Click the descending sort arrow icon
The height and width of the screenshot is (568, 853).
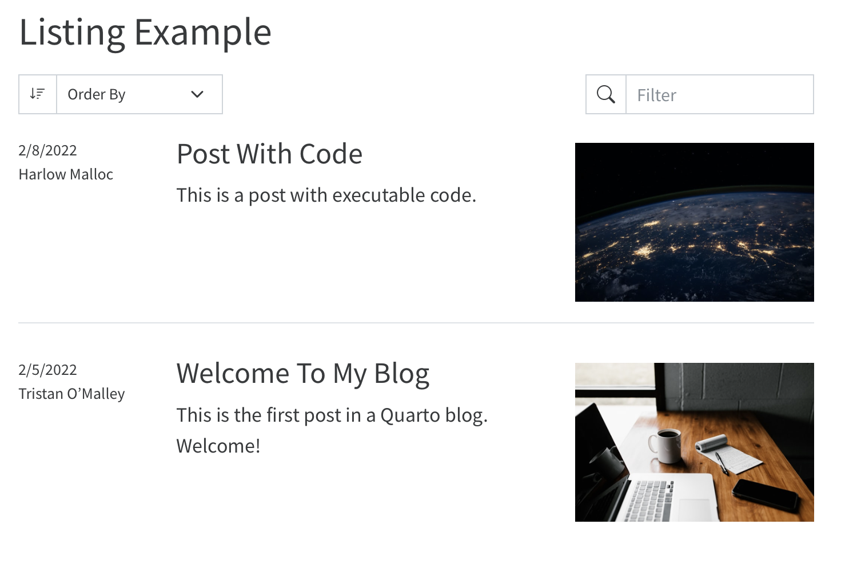pos(37,94)
